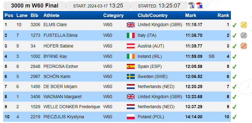Click the 3000 m W60 Final title

35,6
